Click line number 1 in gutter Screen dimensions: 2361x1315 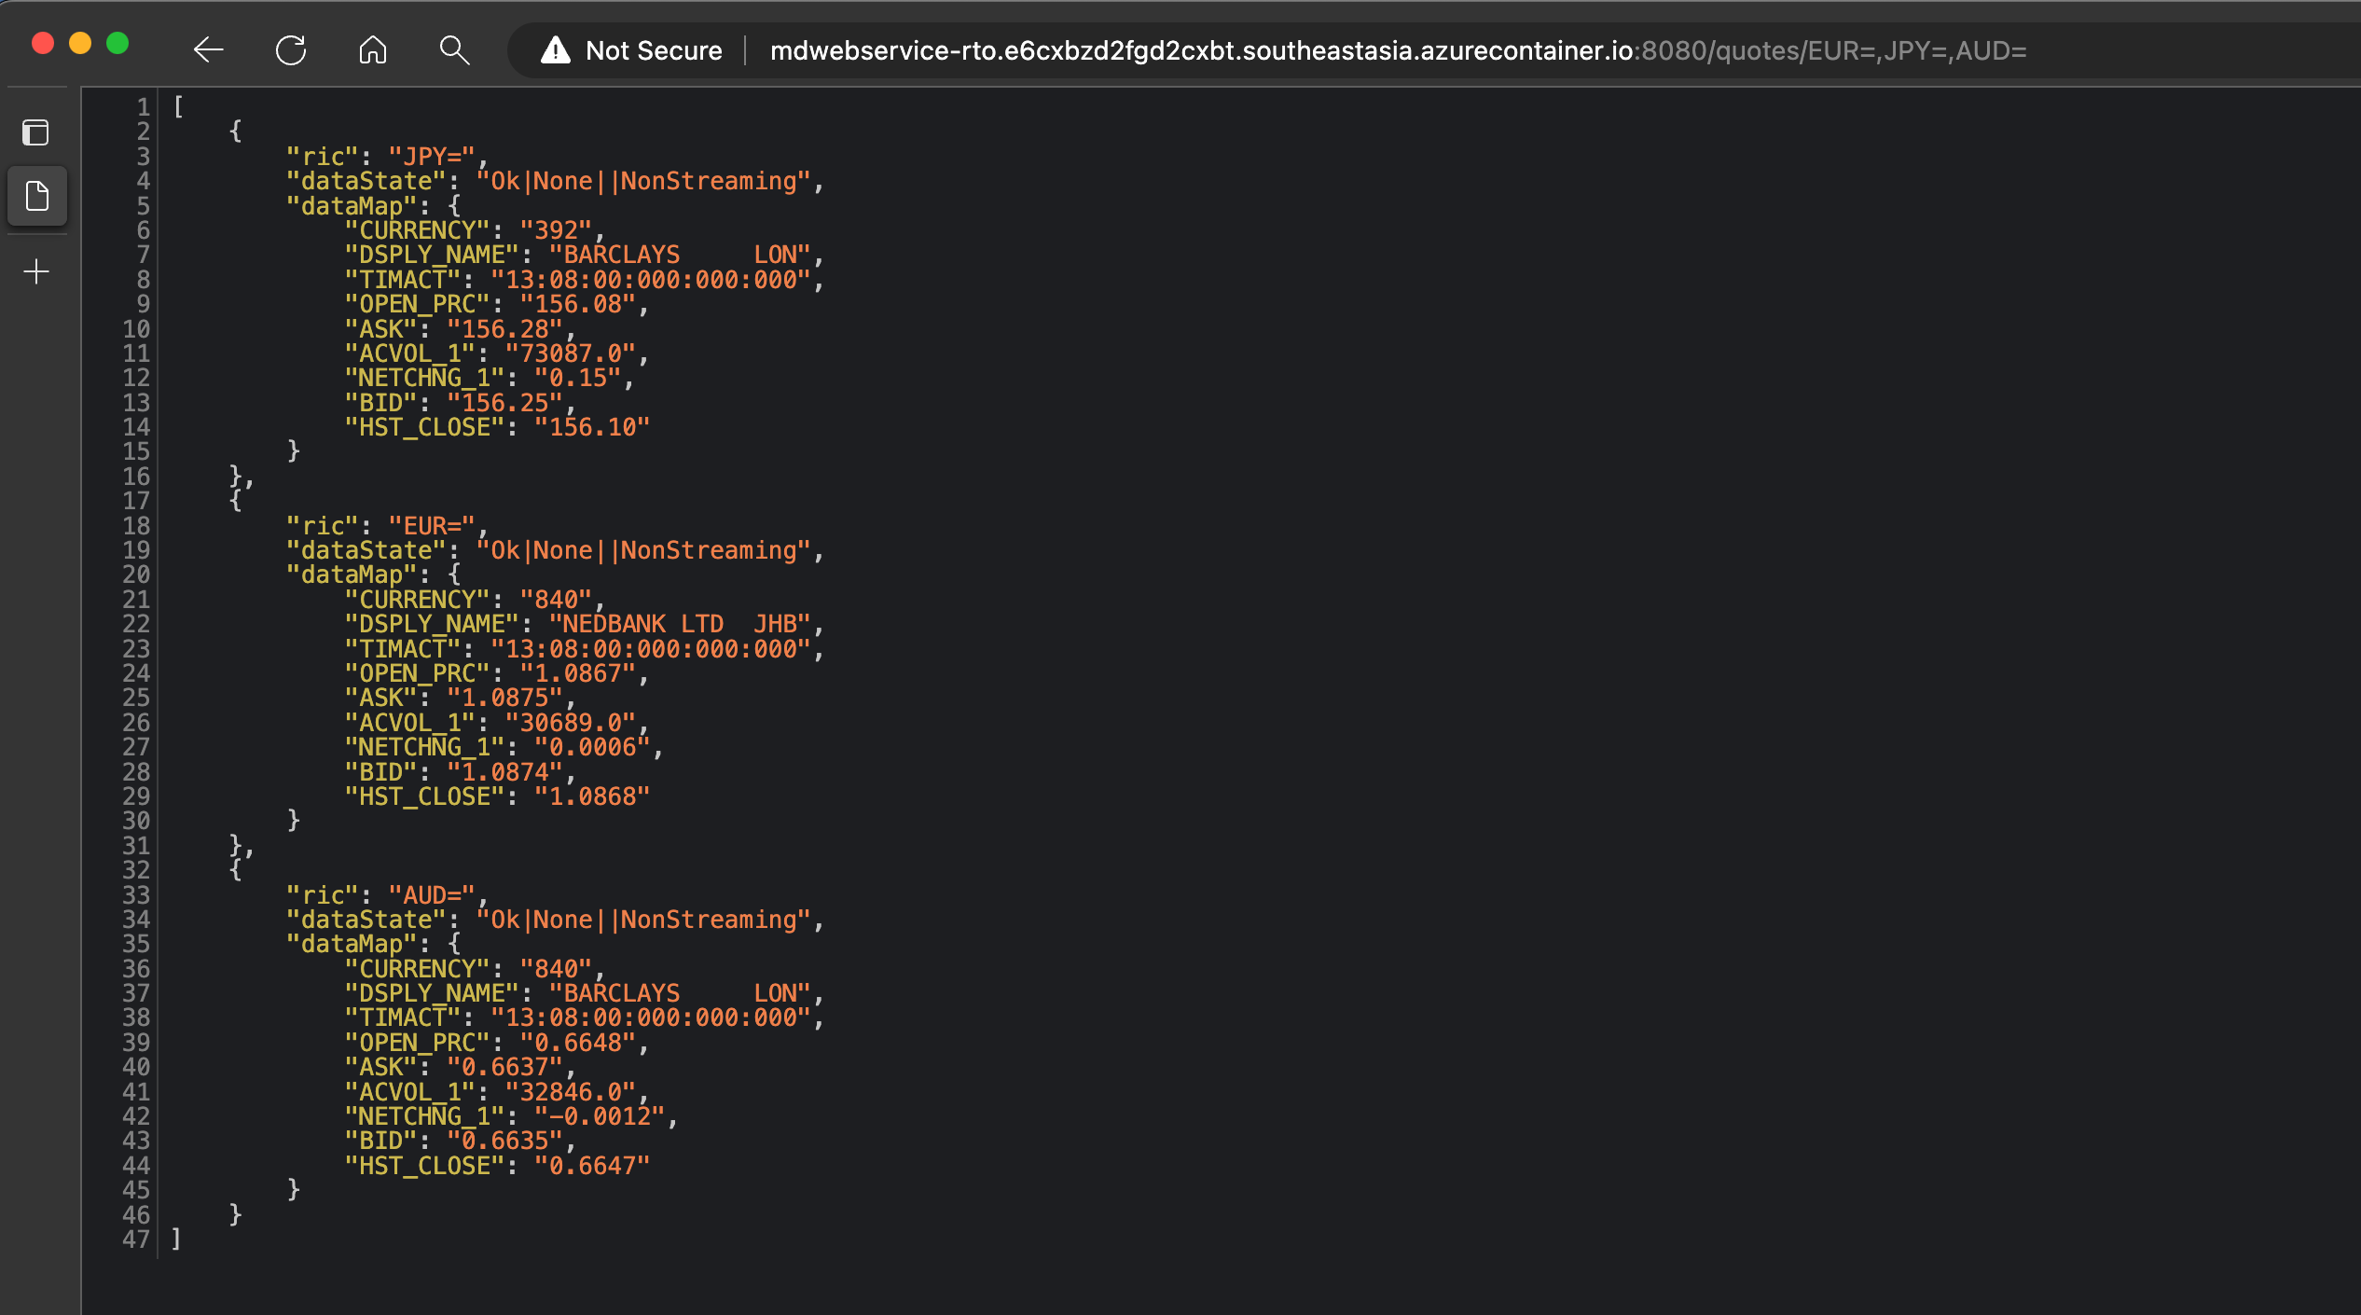(144, 107)
